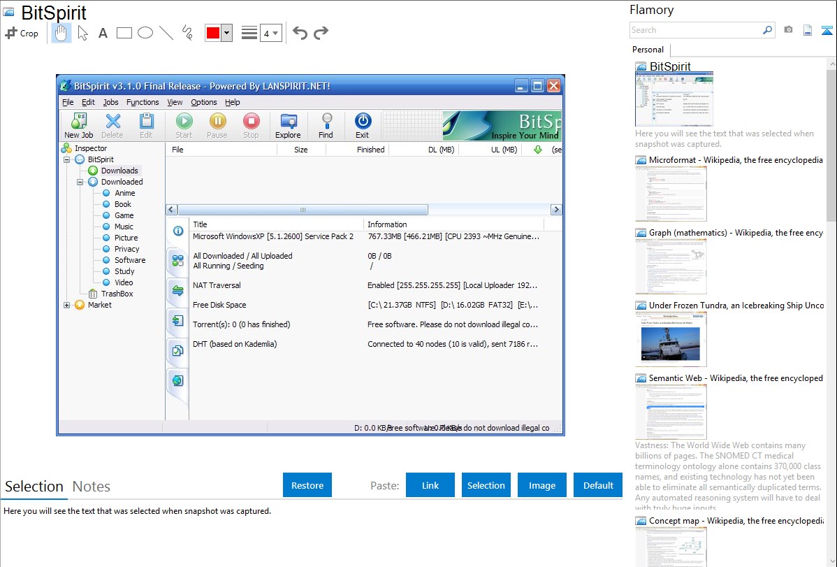Screen dimensions: 837x567
Task: Select the straight line tool
Action: pyautogui.click(x=166, y=33)
